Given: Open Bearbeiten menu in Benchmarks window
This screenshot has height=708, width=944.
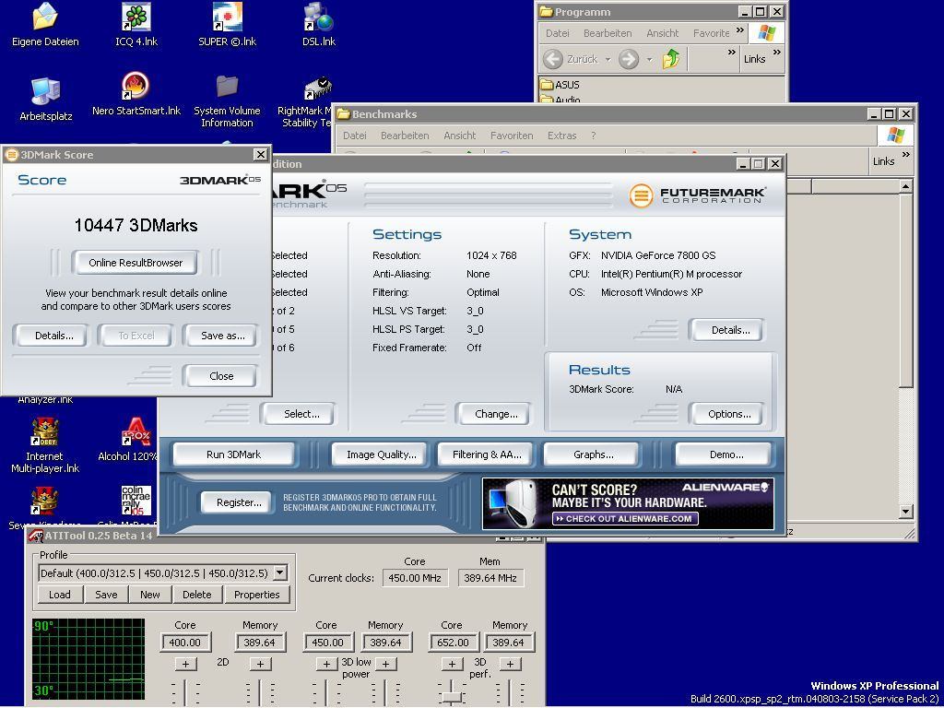Looking at the screenshot, I should 405,136.
